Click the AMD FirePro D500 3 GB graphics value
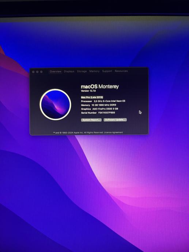Screen dimensions: 189x252 [105, 109]
